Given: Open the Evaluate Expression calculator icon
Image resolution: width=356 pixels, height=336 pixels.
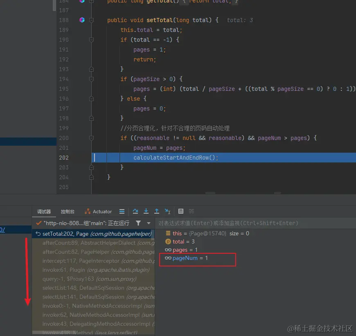Looking at the screenshot, I should (x=181, y=211).
